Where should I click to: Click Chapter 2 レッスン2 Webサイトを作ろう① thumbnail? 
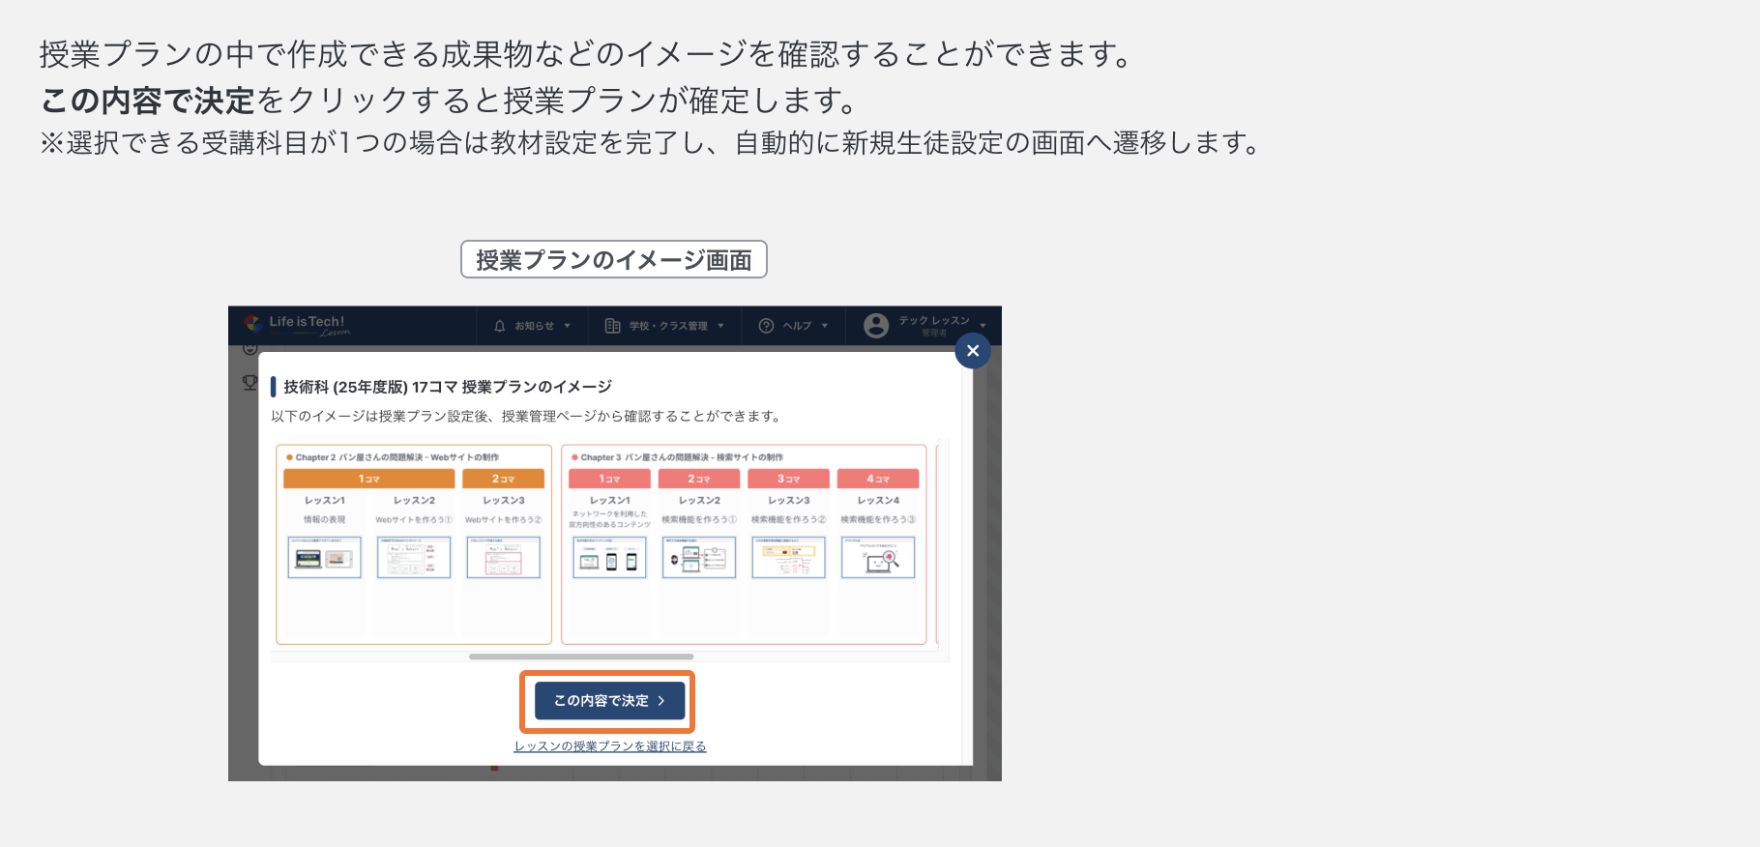pos(414,558)
